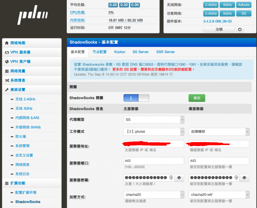Click the generate-password icon in backup server password field

point(236,178)
